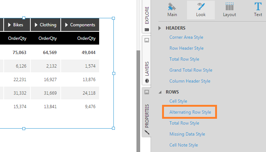Open Grand Total Row Style link
Image resolution: width=266 pixels, height=152 pixels.
click(x=191, y=70)
